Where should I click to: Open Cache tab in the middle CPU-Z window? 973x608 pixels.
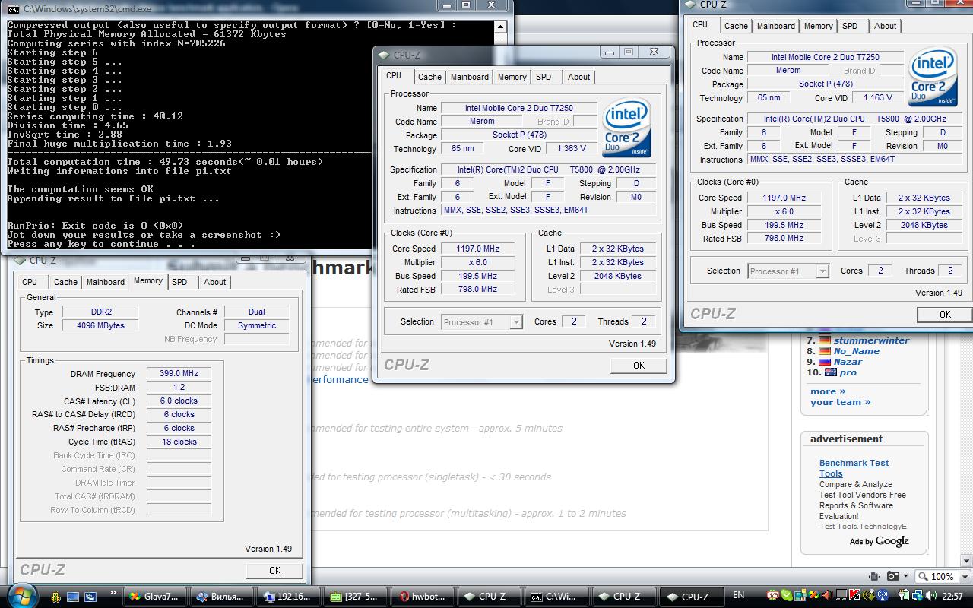[x=429, y=77]
